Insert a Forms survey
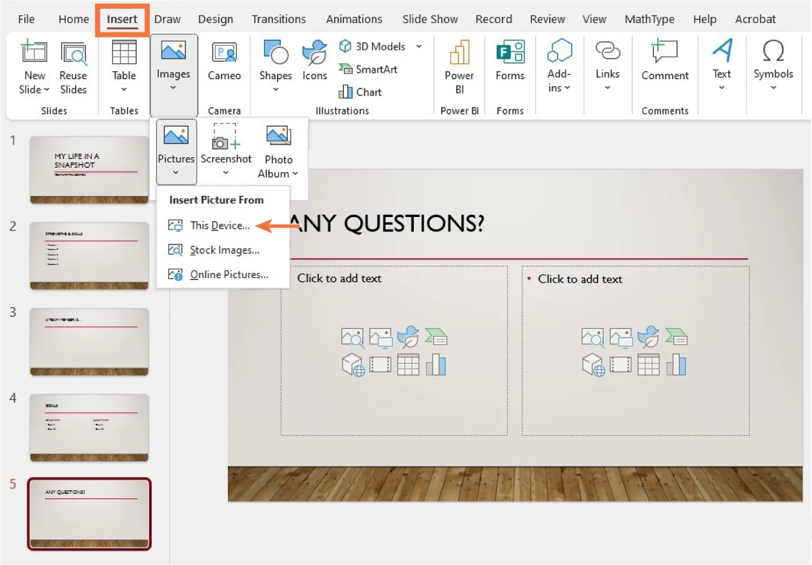The height and width of the screenshot is (565, 812). [x=510, y=65]
